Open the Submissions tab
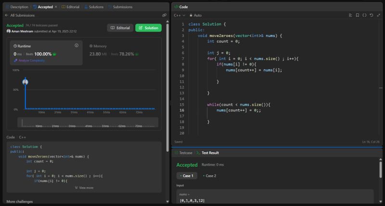The height and width of the screenshot is (206, 385). click(x=120, y=7)
